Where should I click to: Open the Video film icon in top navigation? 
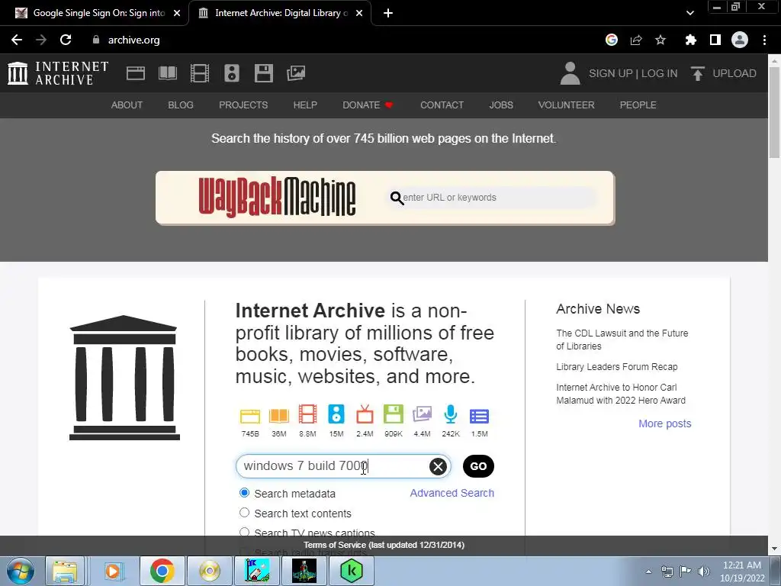tap(200, 73)
